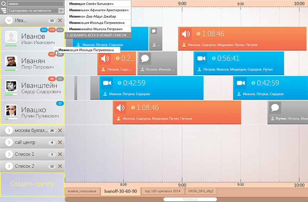Click 'Добавить всех в новый список'
The width and height of the screenshot is (308, 202).
[x=98, y=35]
